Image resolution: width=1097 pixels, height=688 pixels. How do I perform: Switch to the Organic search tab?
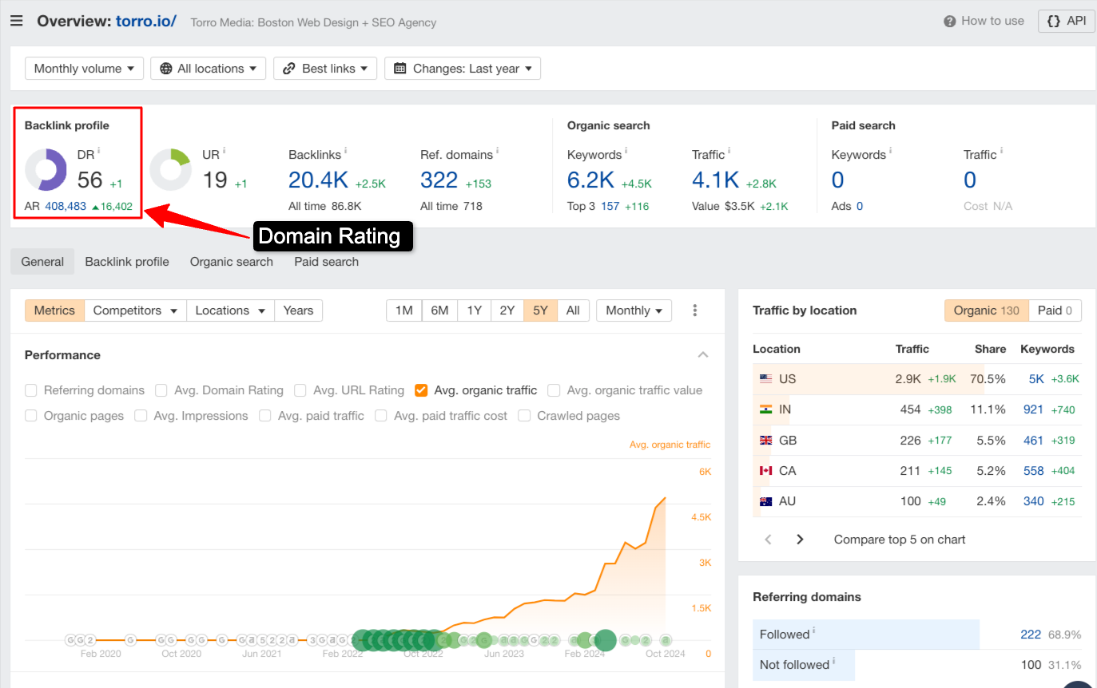pyautogui.click(x=232, y=262)
